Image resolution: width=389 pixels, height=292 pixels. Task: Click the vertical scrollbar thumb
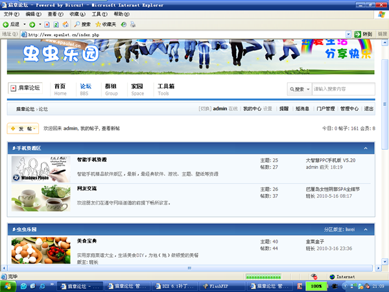point(384,104)
